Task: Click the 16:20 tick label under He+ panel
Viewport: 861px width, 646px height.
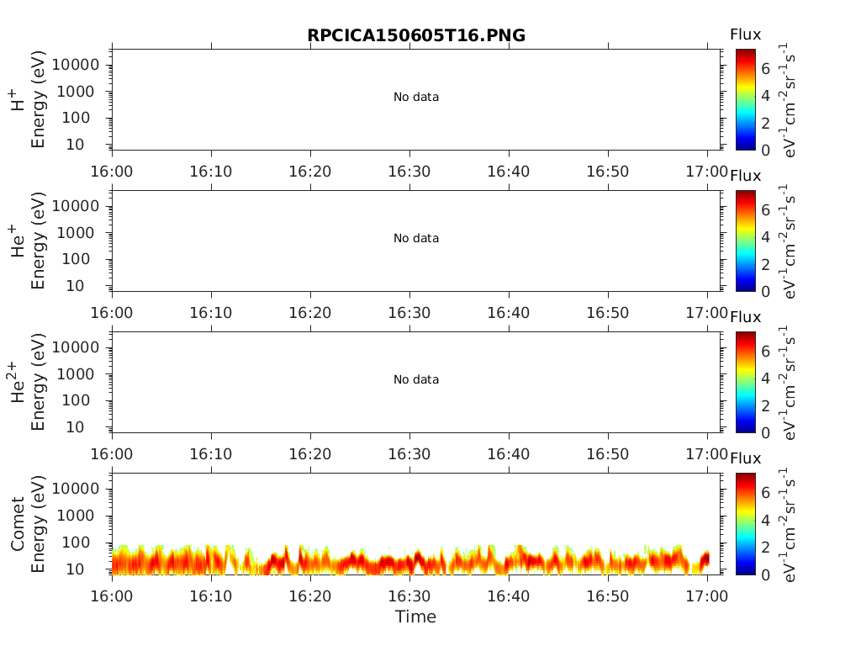Action: [x=310, y=313]
